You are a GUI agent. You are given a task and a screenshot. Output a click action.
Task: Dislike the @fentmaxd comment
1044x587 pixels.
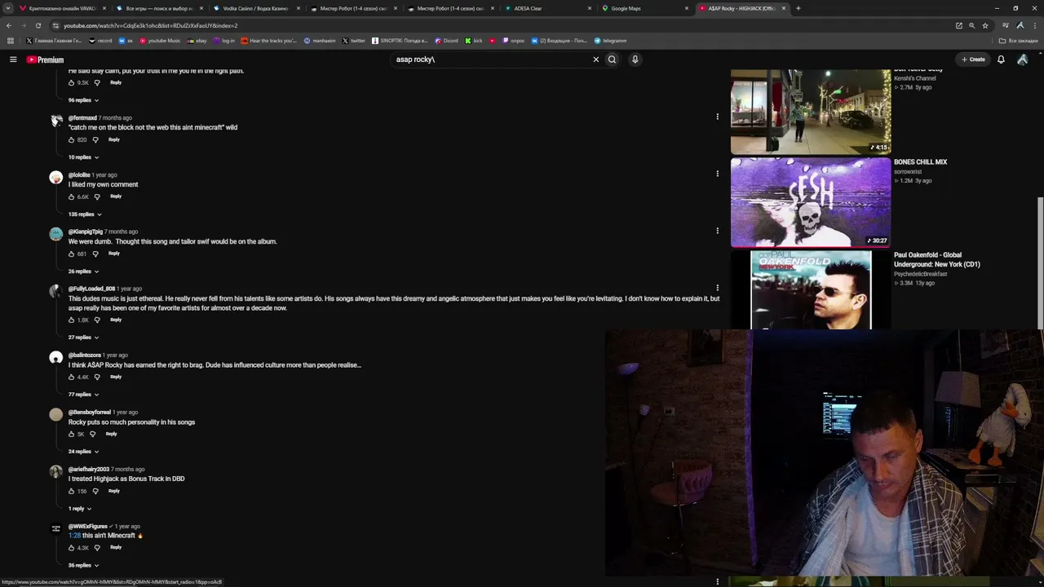click(95, 139)
